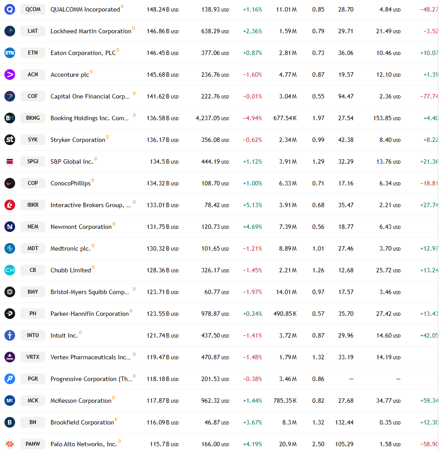The width and height of the screenshot is (439, 452).
Task: Click QUALCOMM market cap 148.24 B USD
Action: pyautogui.click(x=162, y=9)
